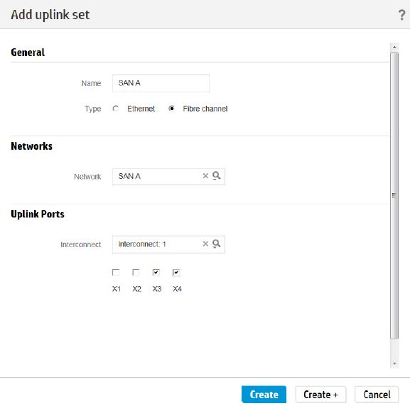
Task: Check the X2 uplink port box
Action: pyautogui.click(x=136, y=273)
